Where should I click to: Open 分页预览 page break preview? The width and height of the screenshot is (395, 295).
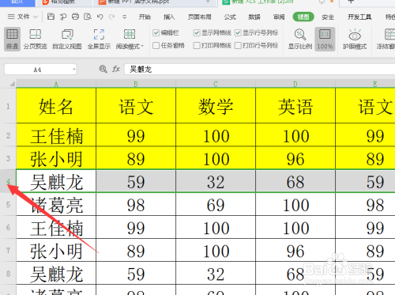click(36, 39)
